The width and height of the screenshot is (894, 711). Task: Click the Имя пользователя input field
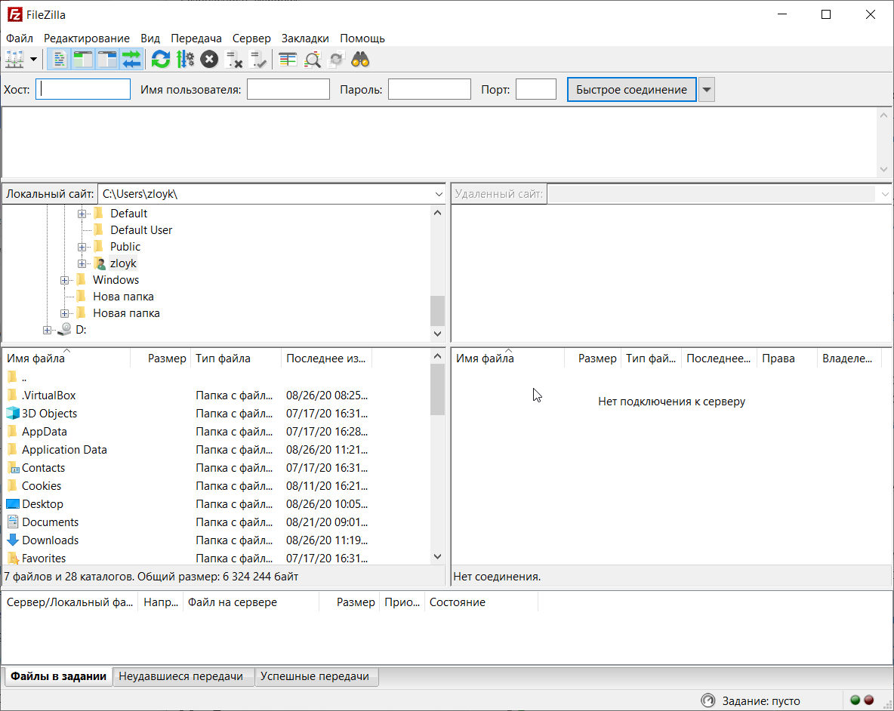coord(288,90)
